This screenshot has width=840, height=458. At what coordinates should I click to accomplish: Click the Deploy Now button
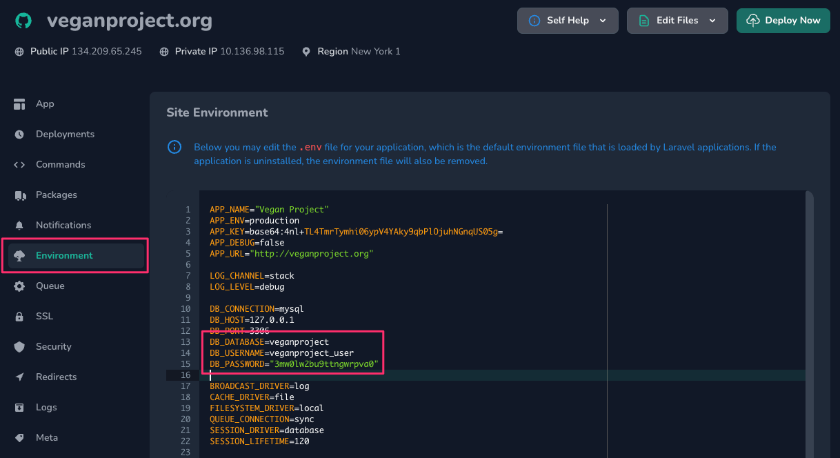click(783, 21)
